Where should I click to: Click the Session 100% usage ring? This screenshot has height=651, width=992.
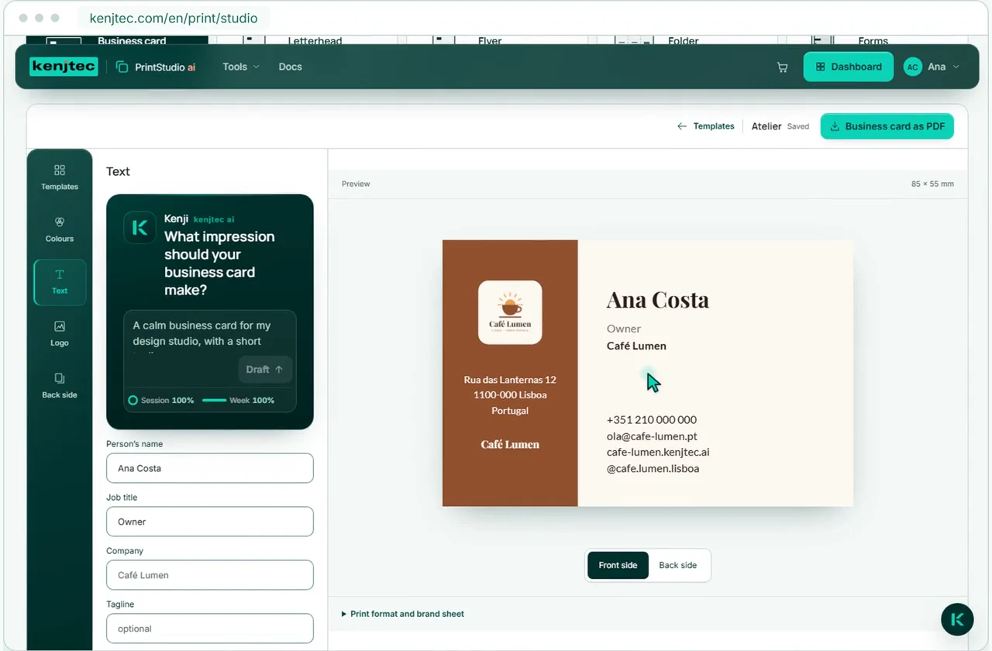tap(133, 401)
